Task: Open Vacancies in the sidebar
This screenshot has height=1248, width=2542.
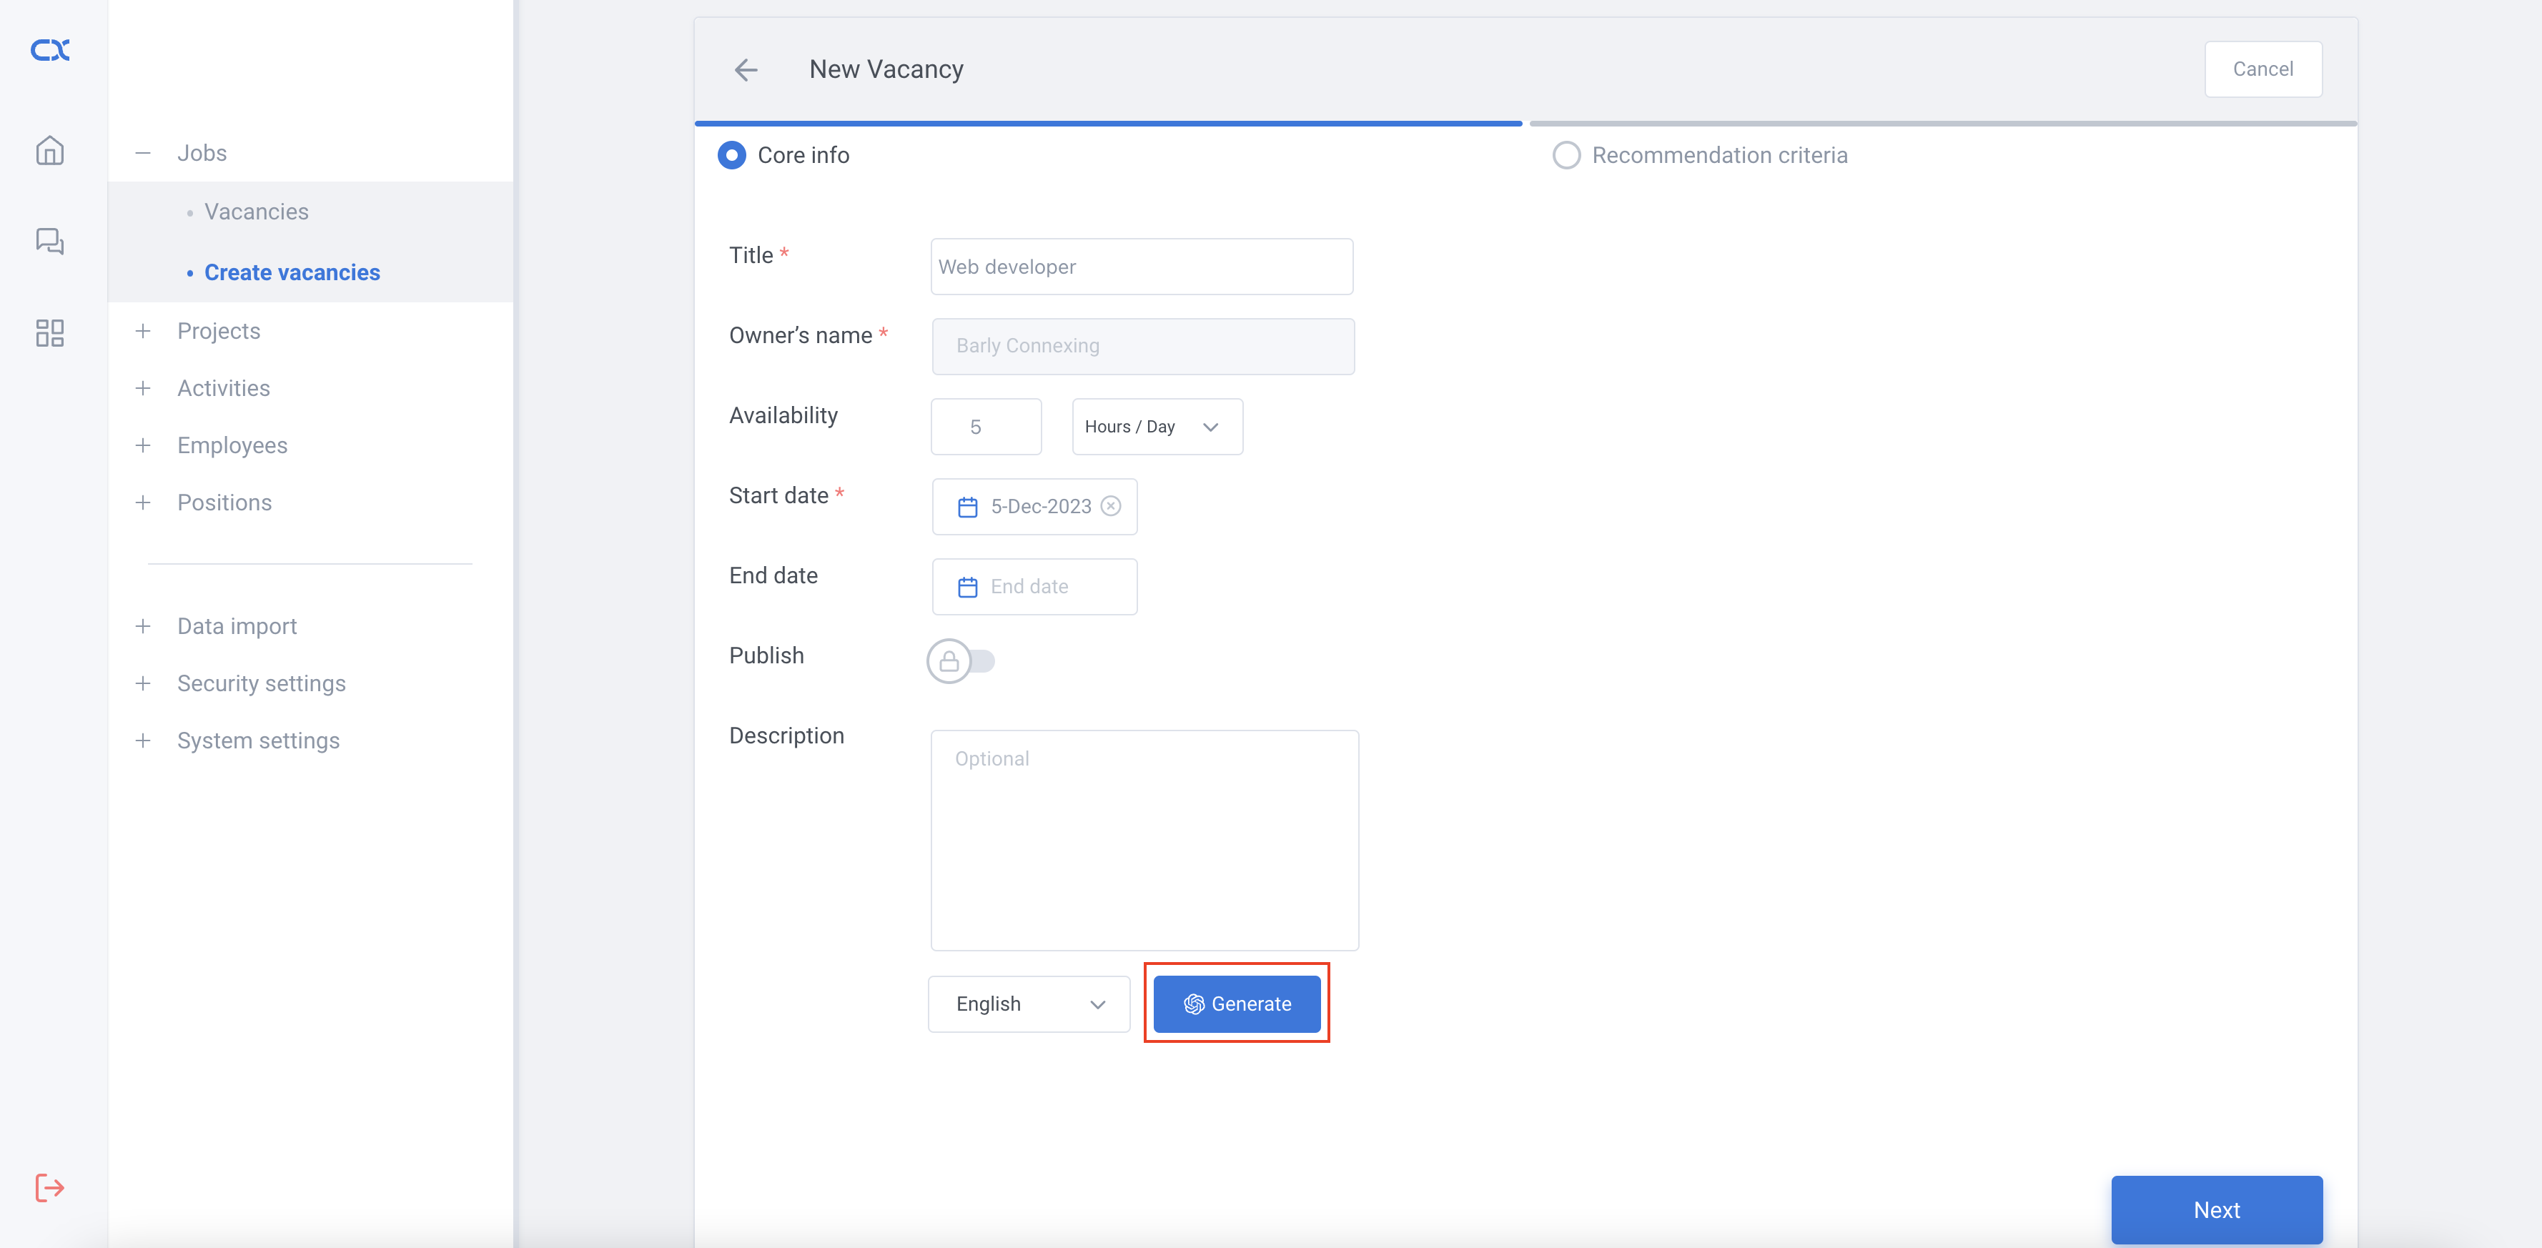Action: [257, 212]
